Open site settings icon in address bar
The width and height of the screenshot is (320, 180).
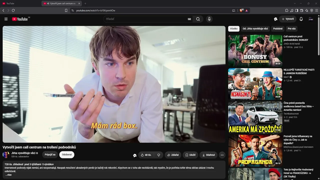(x=72, y=10)
